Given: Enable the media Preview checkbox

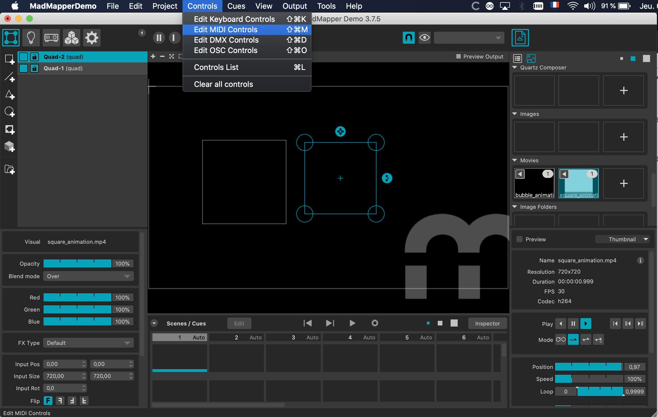Looking at the screenshot, I should [519, 239].
